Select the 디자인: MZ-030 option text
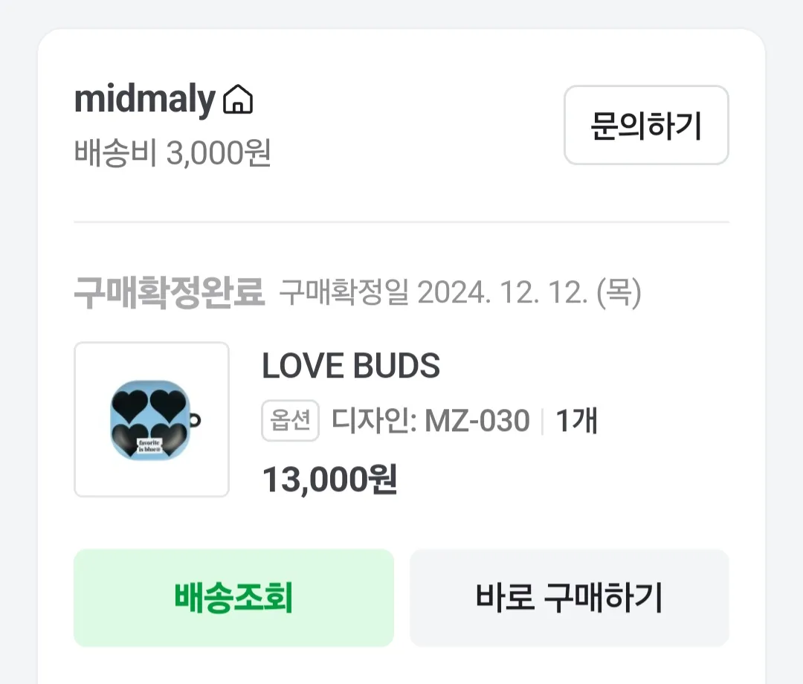The image size is (803, 684). coord(430,420)
